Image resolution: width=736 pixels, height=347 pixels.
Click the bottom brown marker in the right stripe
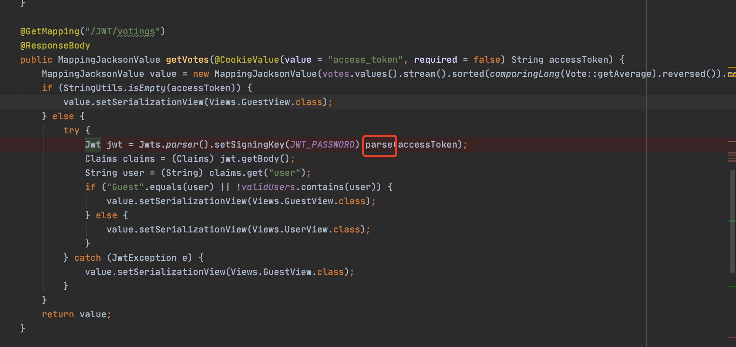pyautogui.click(x=731, y=337)
